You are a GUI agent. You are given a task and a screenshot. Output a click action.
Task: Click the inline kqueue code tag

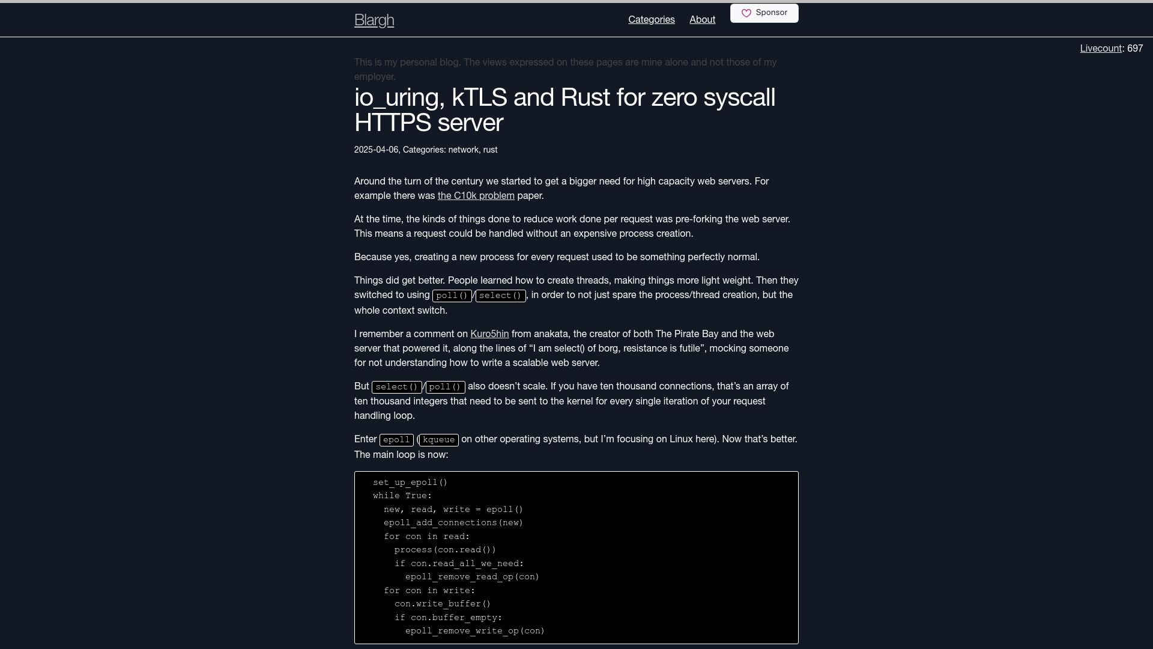tap(439, 440)
